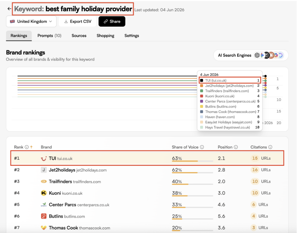Open Kuoni's 10 URLs citations

click(x=261, y=193)
